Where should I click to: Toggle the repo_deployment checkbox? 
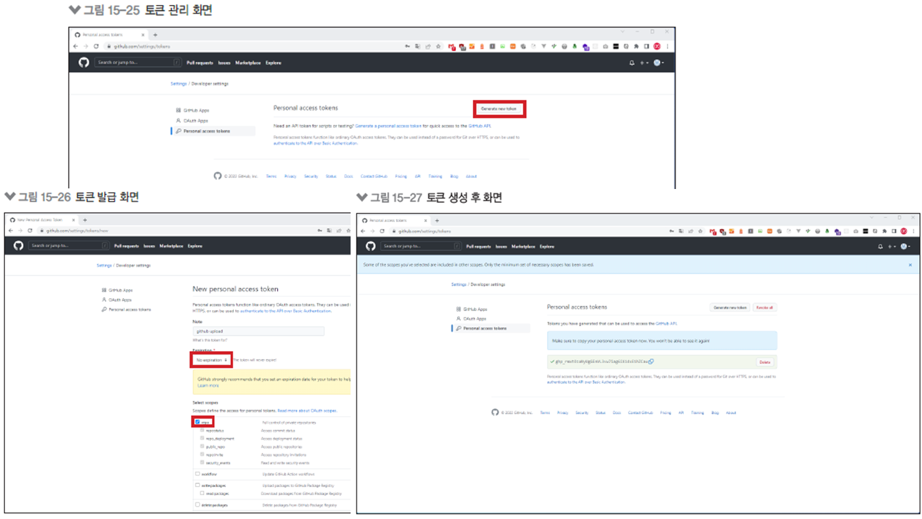tap(202, 439)
